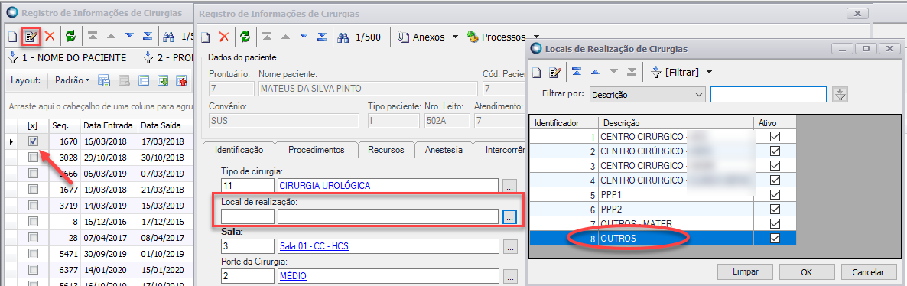Create new entry in Locais de Realização window
Viewport: 907px width, 286px height.
pos(537,73)
